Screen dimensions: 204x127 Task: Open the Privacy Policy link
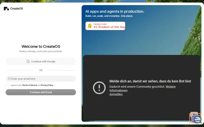tap(47, 85)
